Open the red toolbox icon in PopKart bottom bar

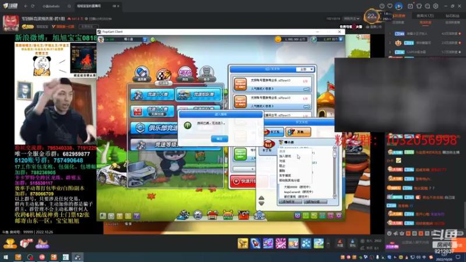pyautogui.click(x=243, y=215)
